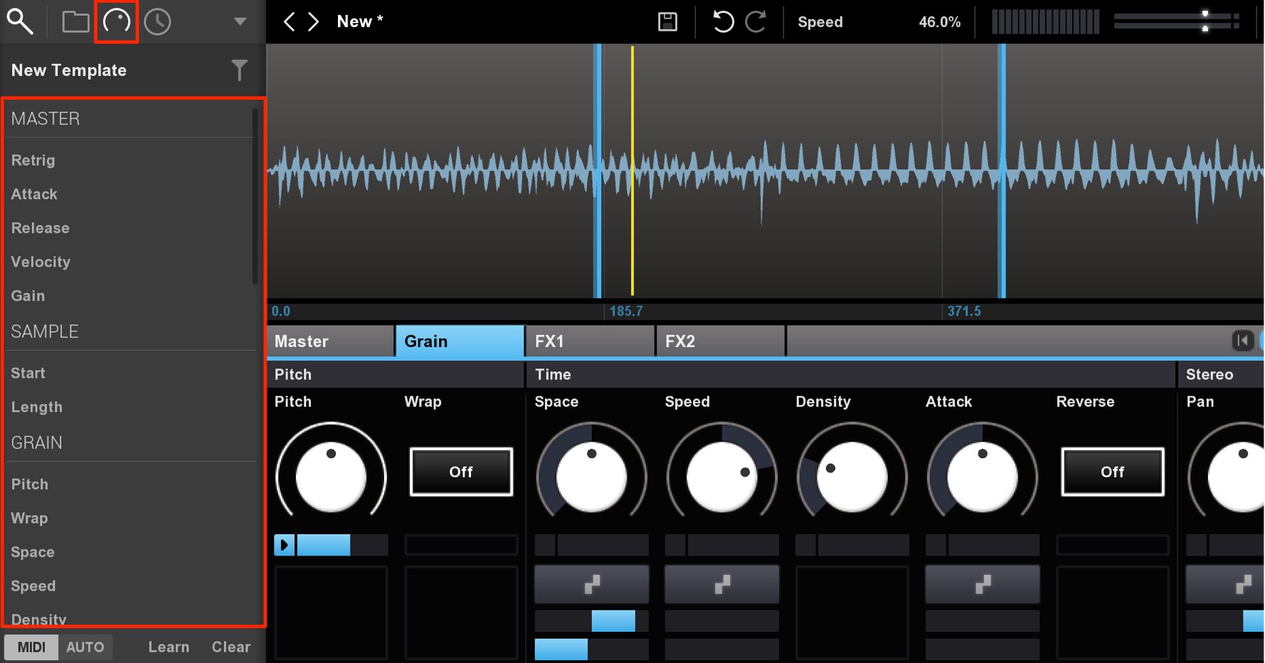Collapse panel with the skip-back button

click(1242, 341)
